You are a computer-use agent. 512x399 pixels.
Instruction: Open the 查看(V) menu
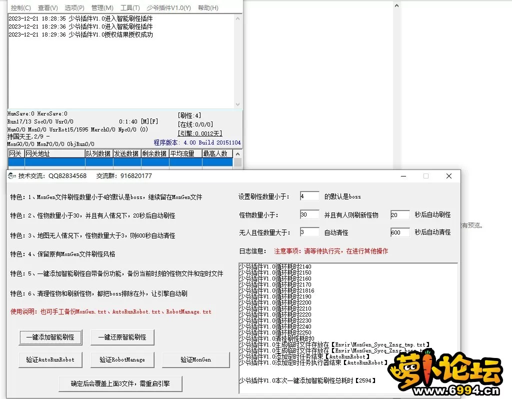click(47, 7)
